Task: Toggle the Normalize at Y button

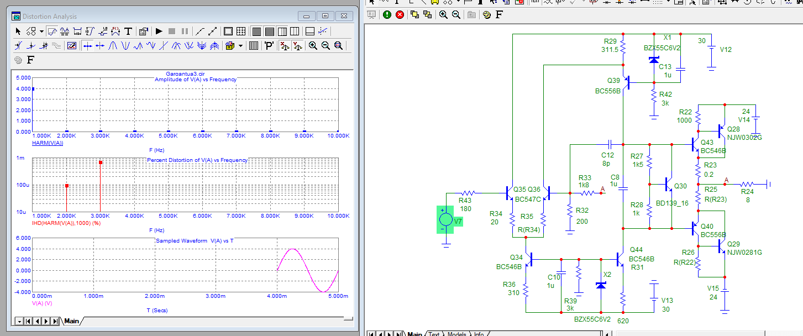Action: (298, 46)
